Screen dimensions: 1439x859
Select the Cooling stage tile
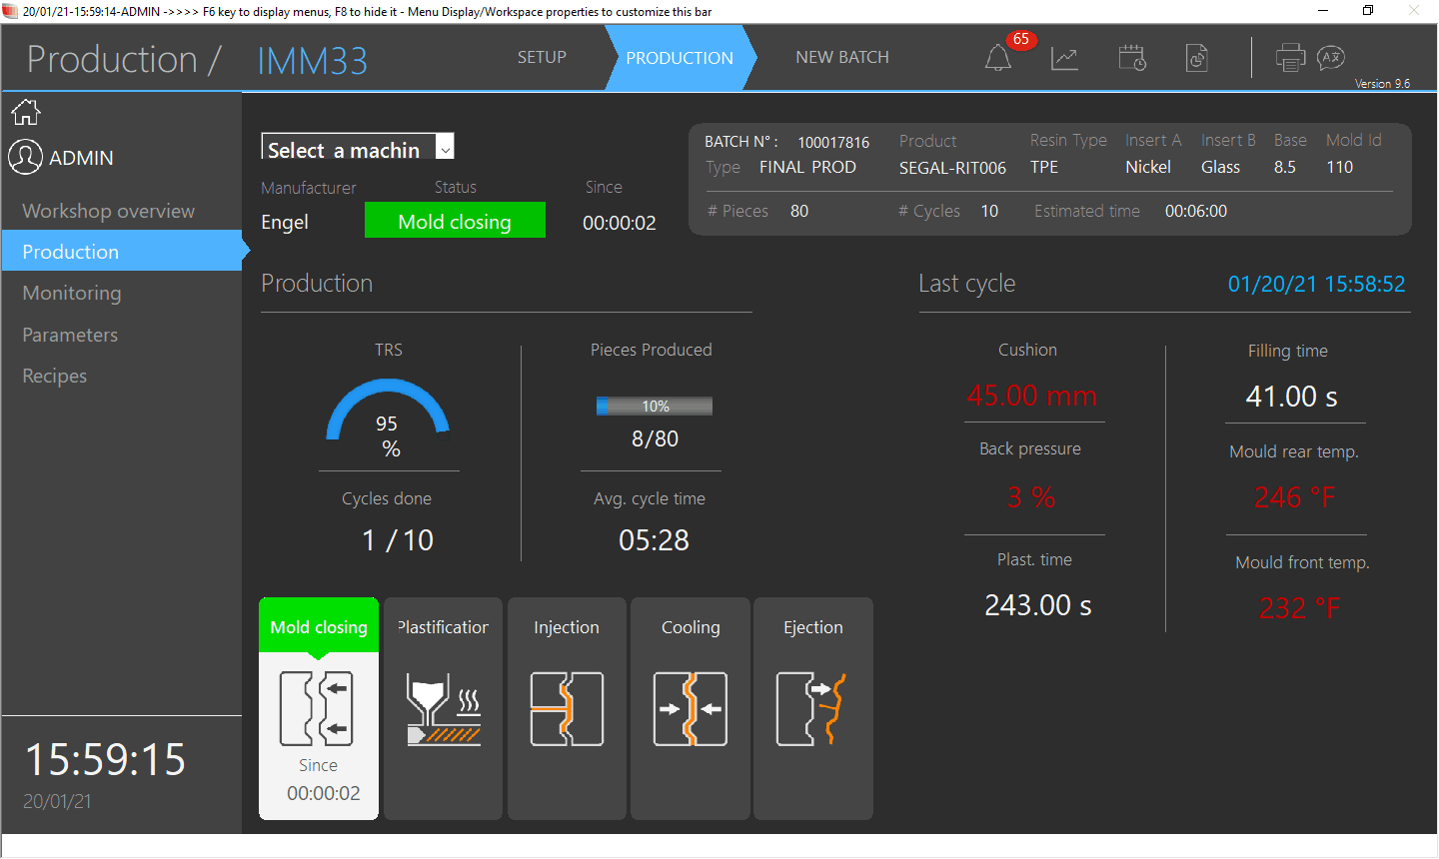[691, 708]
